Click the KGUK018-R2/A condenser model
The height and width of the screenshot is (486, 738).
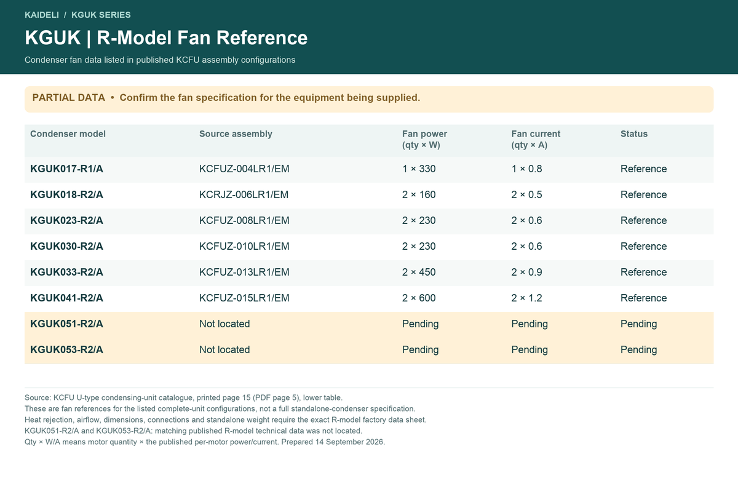pos(66,195)
